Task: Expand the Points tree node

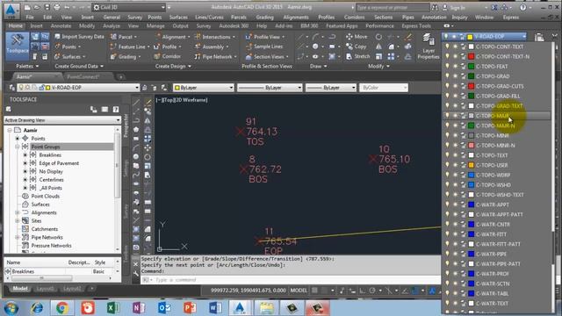Action: point(18,139)
